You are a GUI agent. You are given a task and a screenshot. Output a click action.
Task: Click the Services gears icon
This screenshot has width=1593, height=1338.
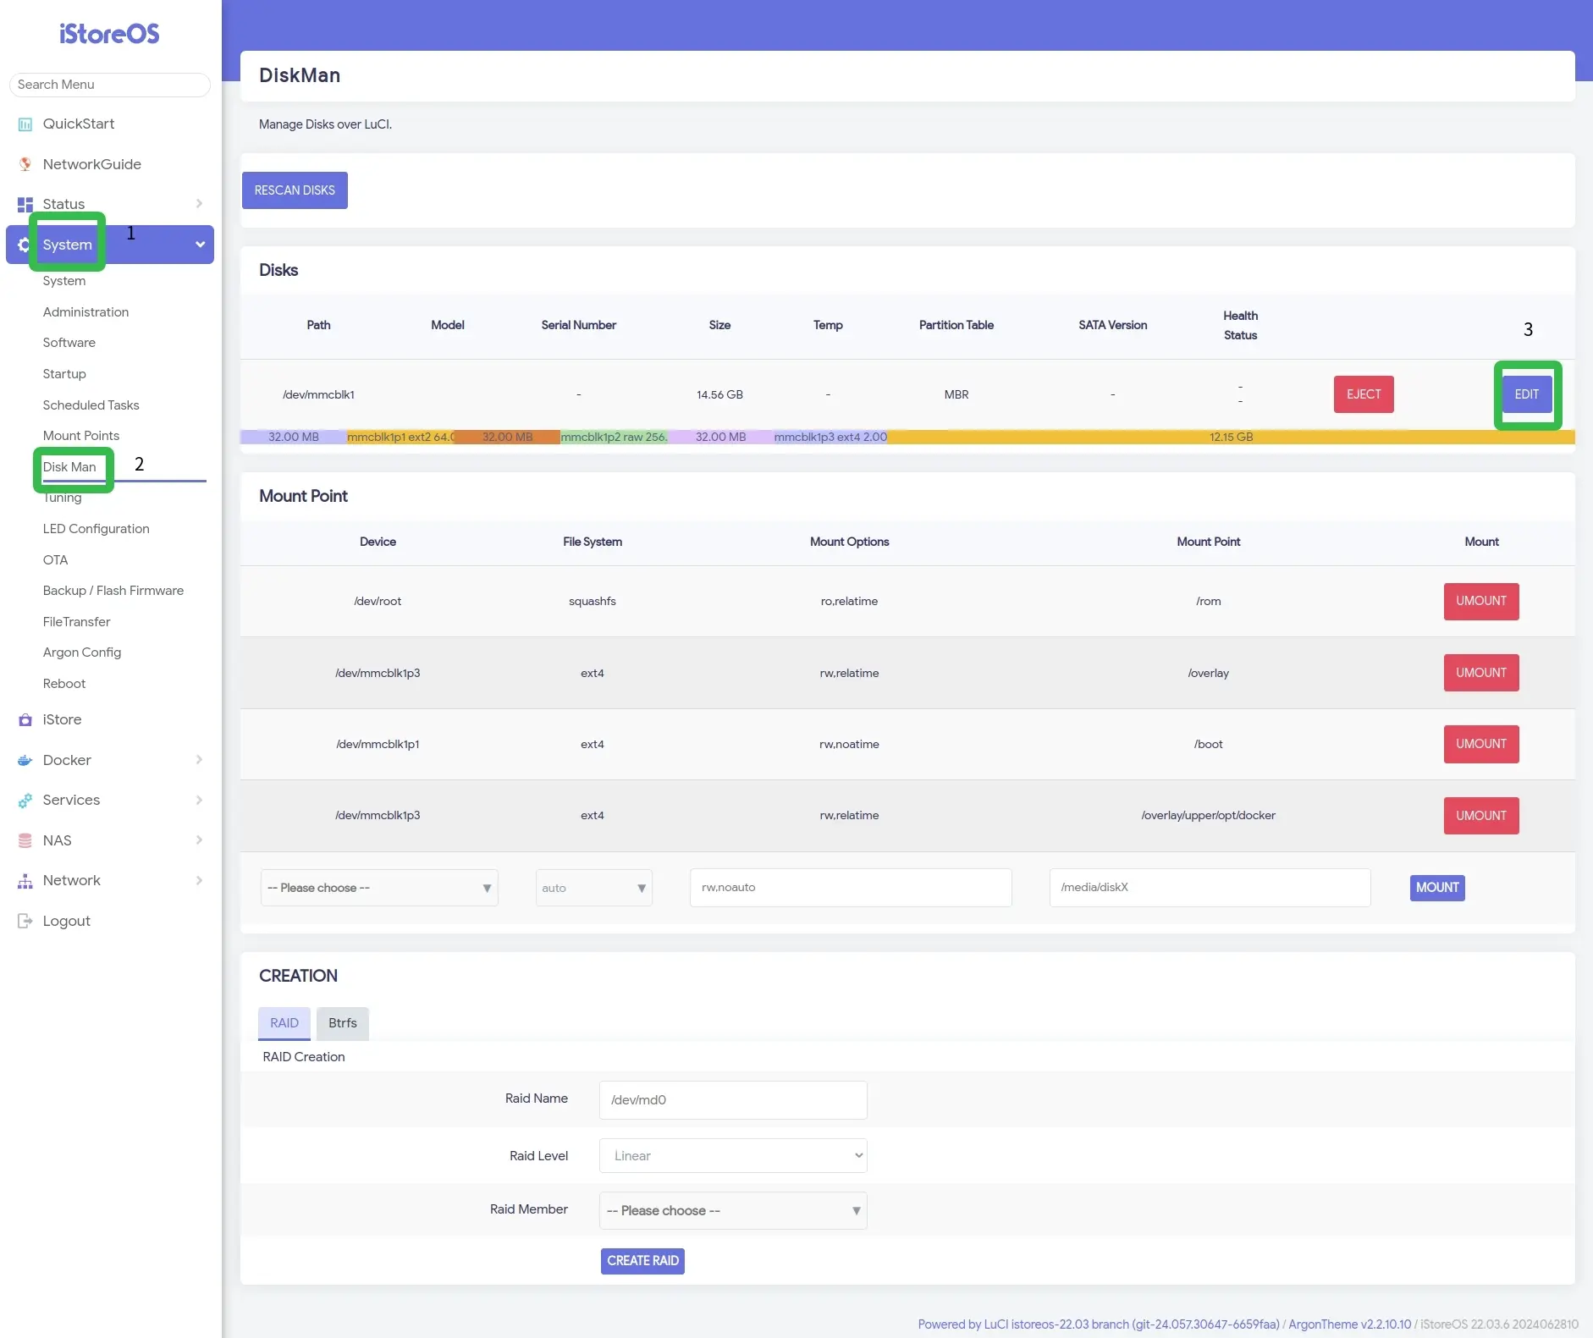(x=25, y=801)
